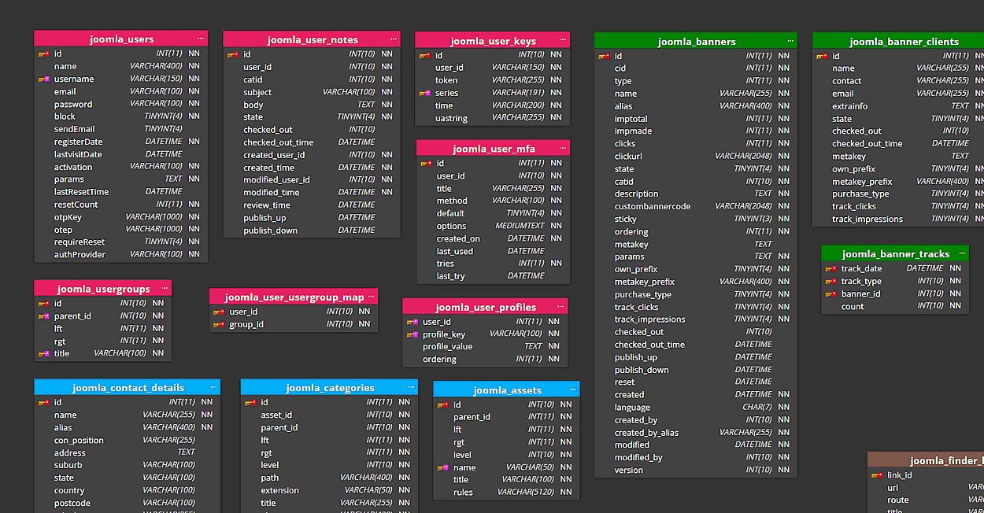Open the joomla_users table options menu
Screen dimensions: 984x513
coord(201,39)
